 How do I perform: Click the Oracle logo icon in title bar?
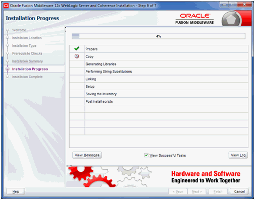point(6,6)
